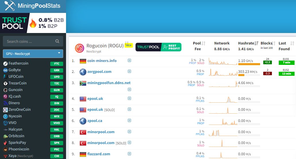Open the Feathercoin sidebar link

[x=18, y=63]
